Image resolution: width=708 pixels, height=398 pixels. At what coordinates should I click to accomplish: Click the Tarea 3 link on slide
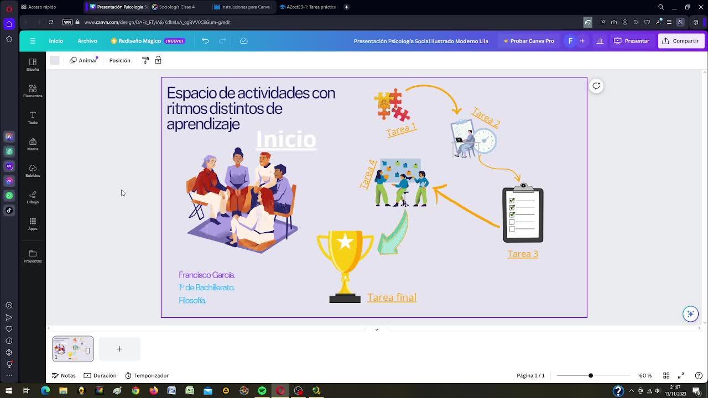pos(523,254)
